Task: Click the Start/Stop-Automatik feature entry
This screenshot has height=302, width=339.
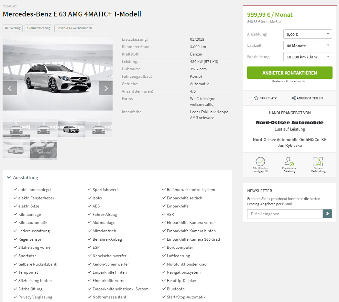Action: pyautogui.click(x=186, y=297)
